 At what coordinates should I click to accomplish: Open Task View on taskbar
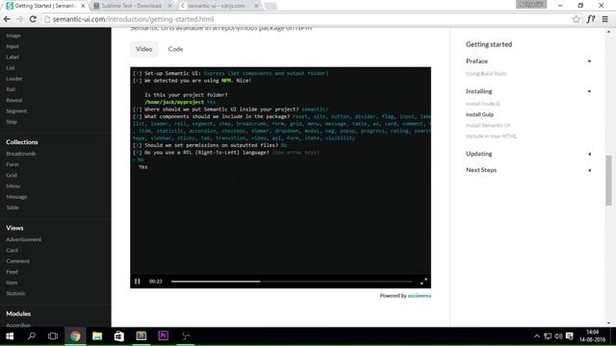(53, 336)
